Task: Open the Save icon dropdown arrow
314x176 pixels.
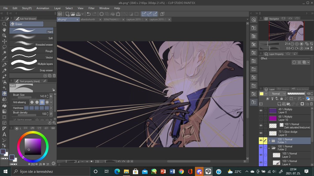Action: (x=83, y=14)
